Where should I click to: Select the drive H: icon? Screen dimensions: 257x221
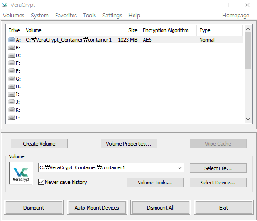click(x=11, y=86)
